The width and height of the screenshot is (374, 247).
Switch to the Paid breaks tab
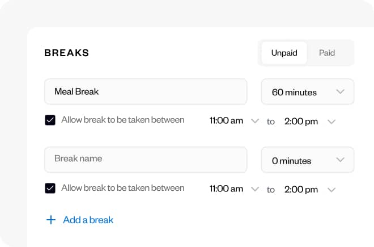tap(327, 53)
